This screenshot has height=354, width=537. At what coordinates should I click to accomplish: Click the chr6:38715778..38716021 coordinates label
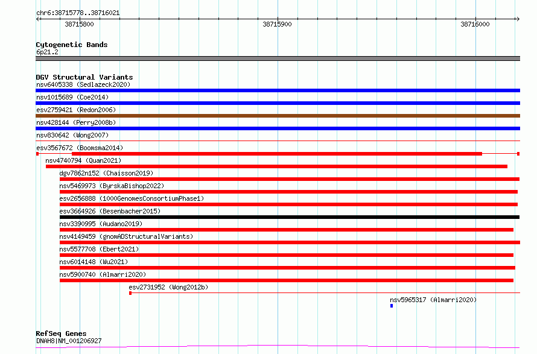[78, 13]
